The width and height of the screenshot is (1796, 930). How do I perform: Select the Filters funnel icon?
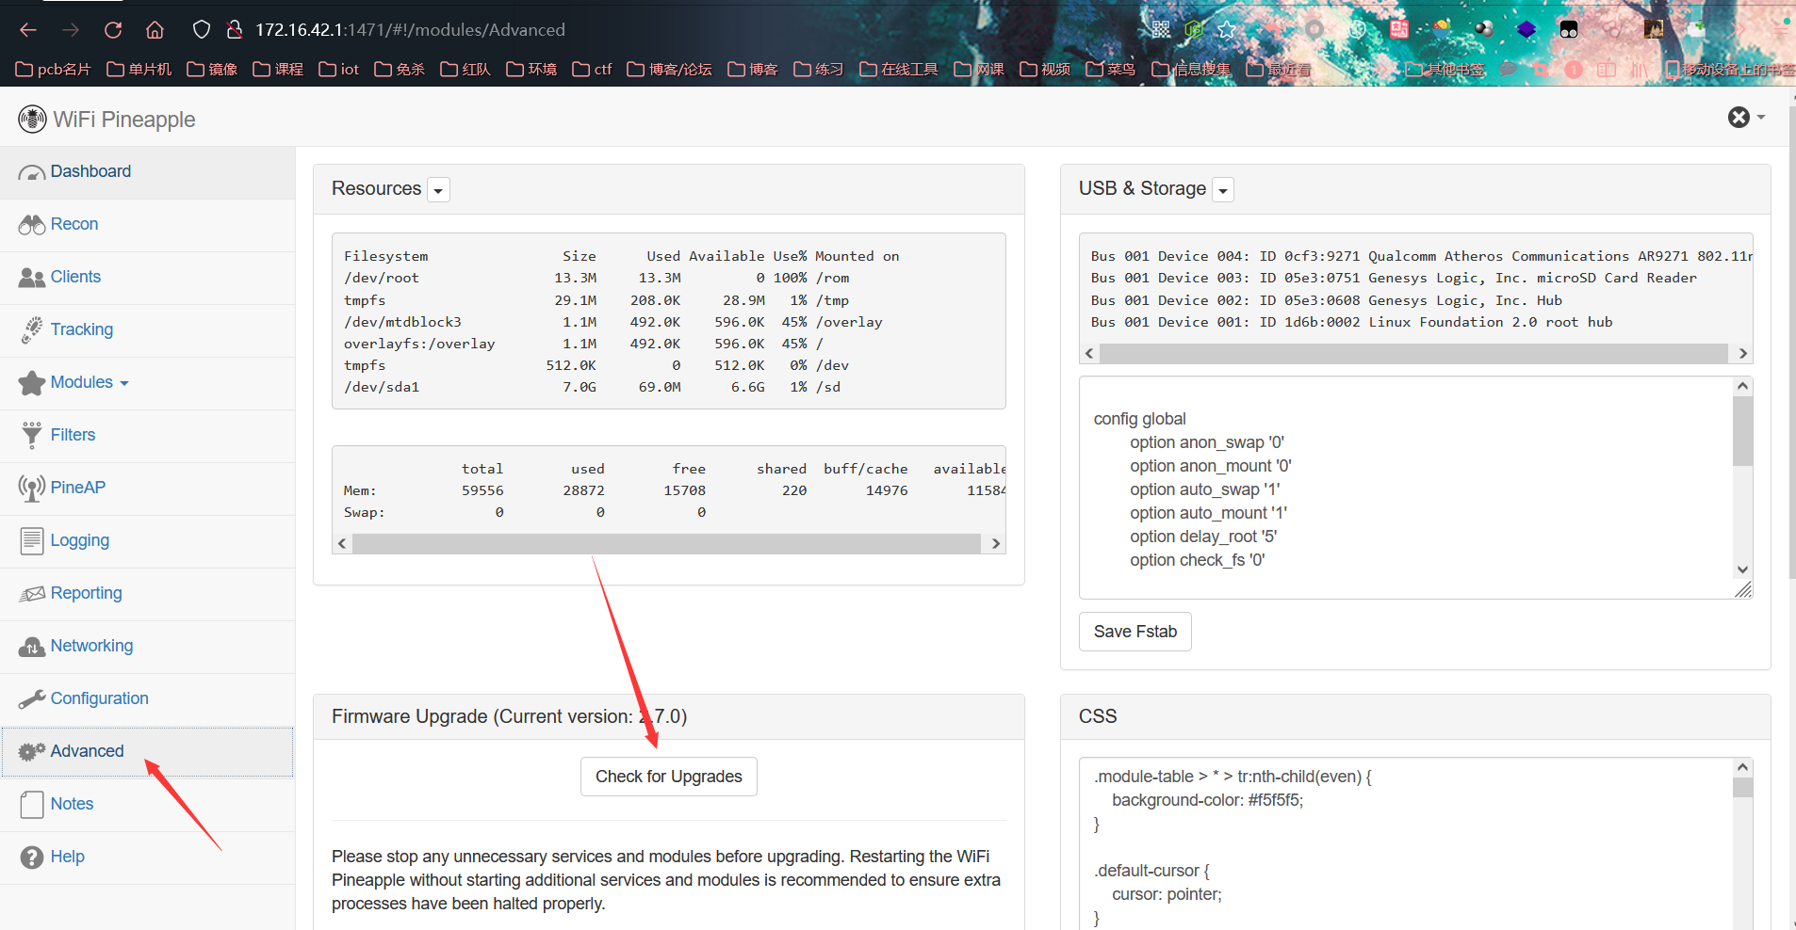pos(31,435)
